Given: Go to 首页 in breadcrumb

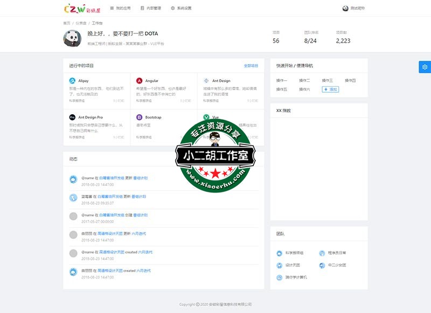Looking at the screenshot, I should coord(67,23).
